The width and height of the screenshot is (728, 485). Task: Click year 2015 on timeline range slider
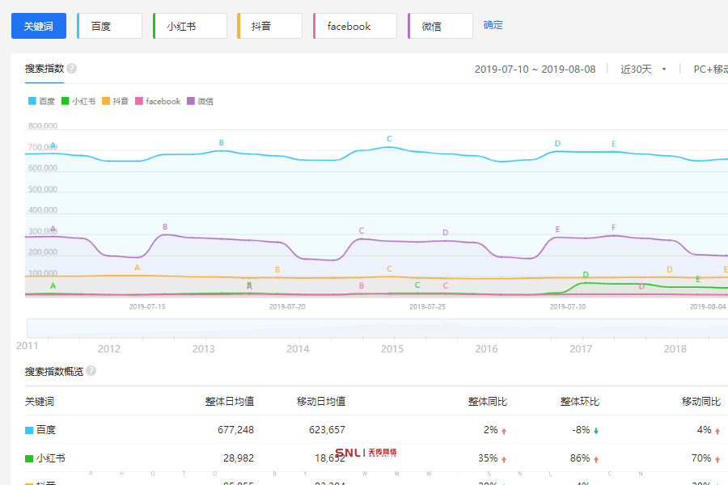pyautogui.click(x=392, y=348)
